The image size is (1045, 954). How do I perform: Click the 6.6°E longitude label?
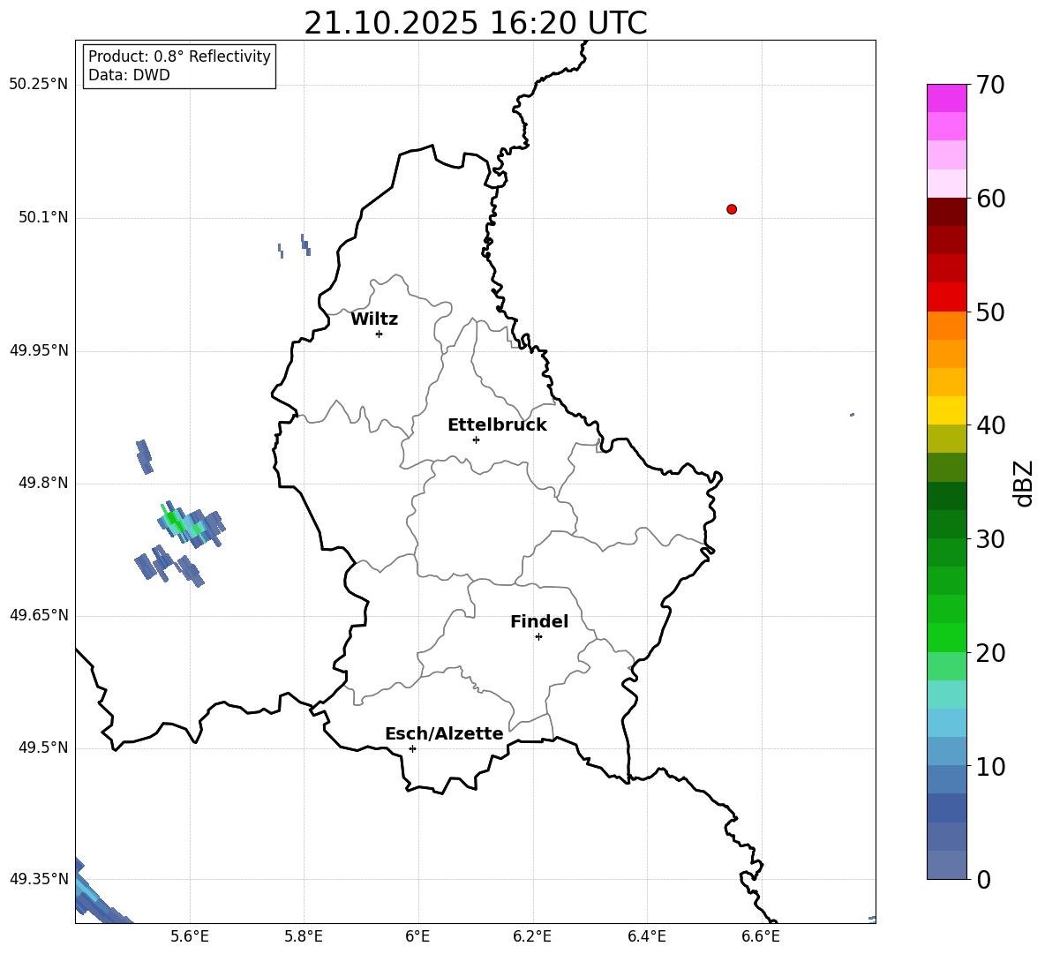click(761, 936)
